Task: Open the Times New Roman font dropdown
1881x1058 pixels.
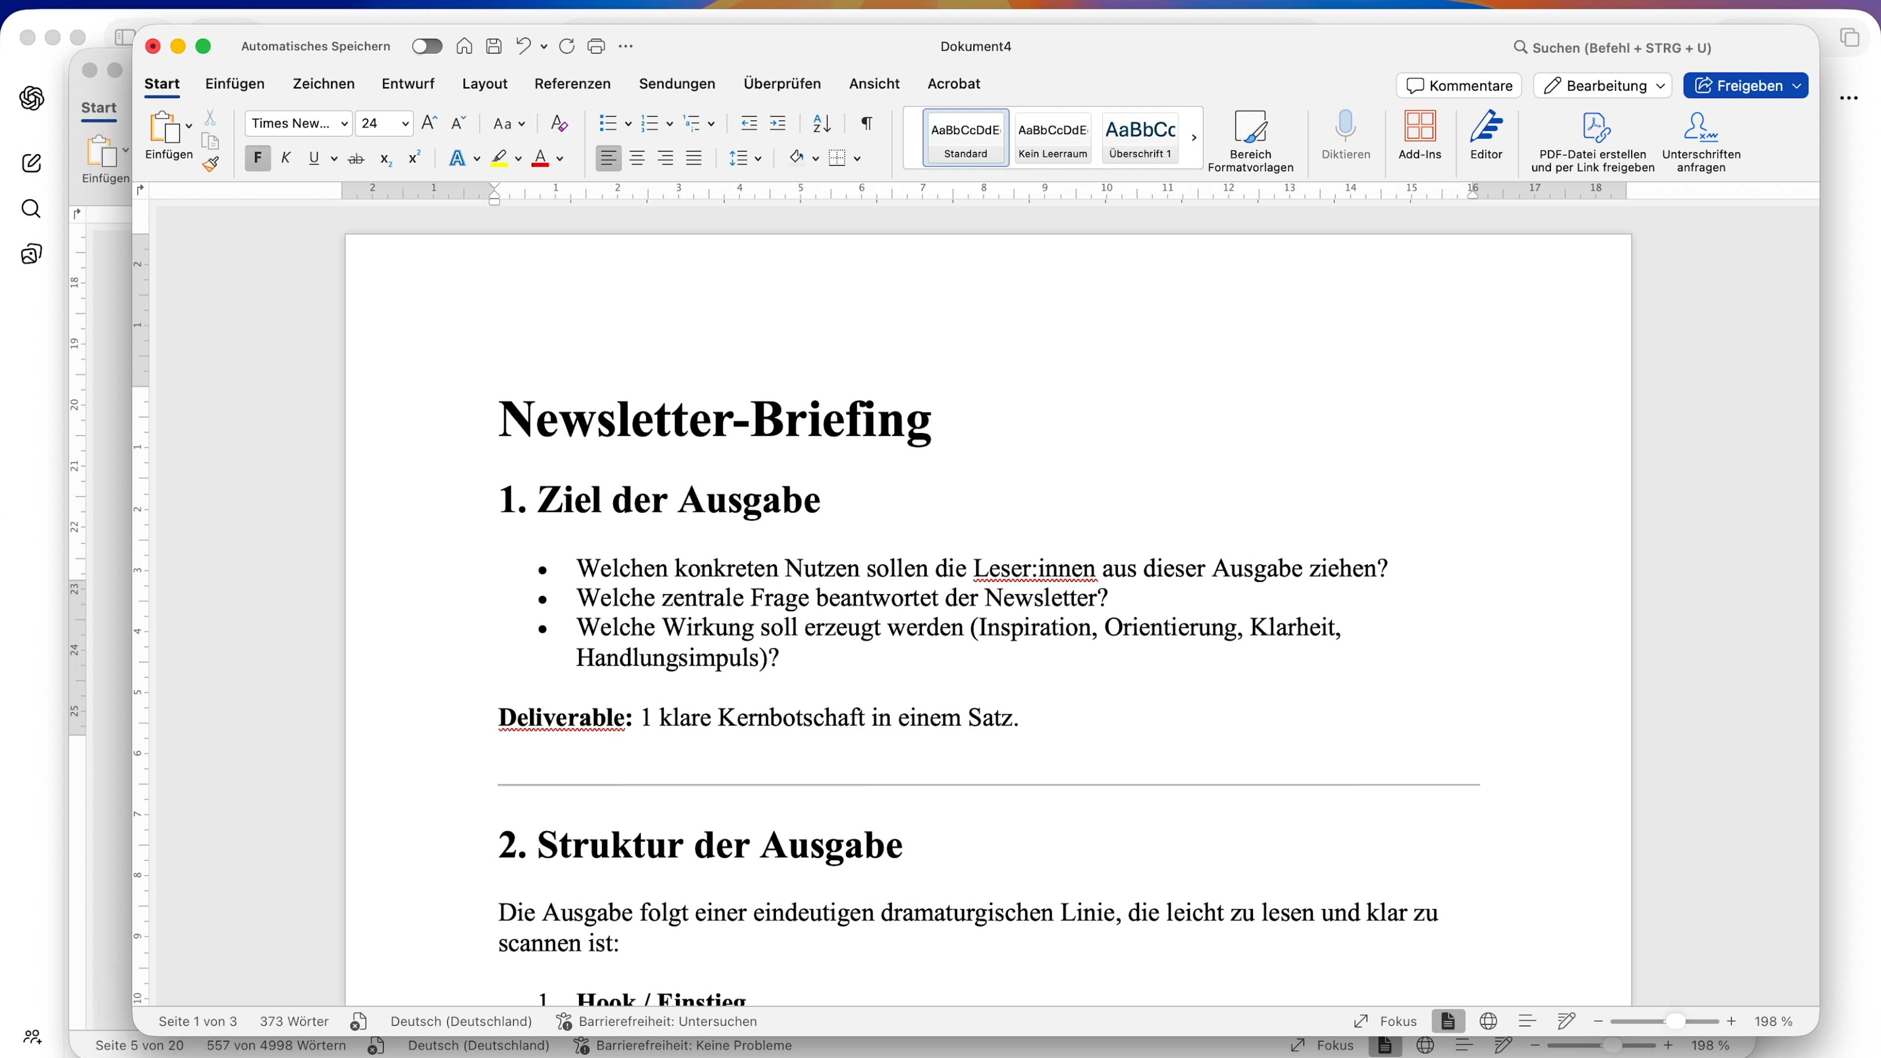Action: [x=344, y=123]
